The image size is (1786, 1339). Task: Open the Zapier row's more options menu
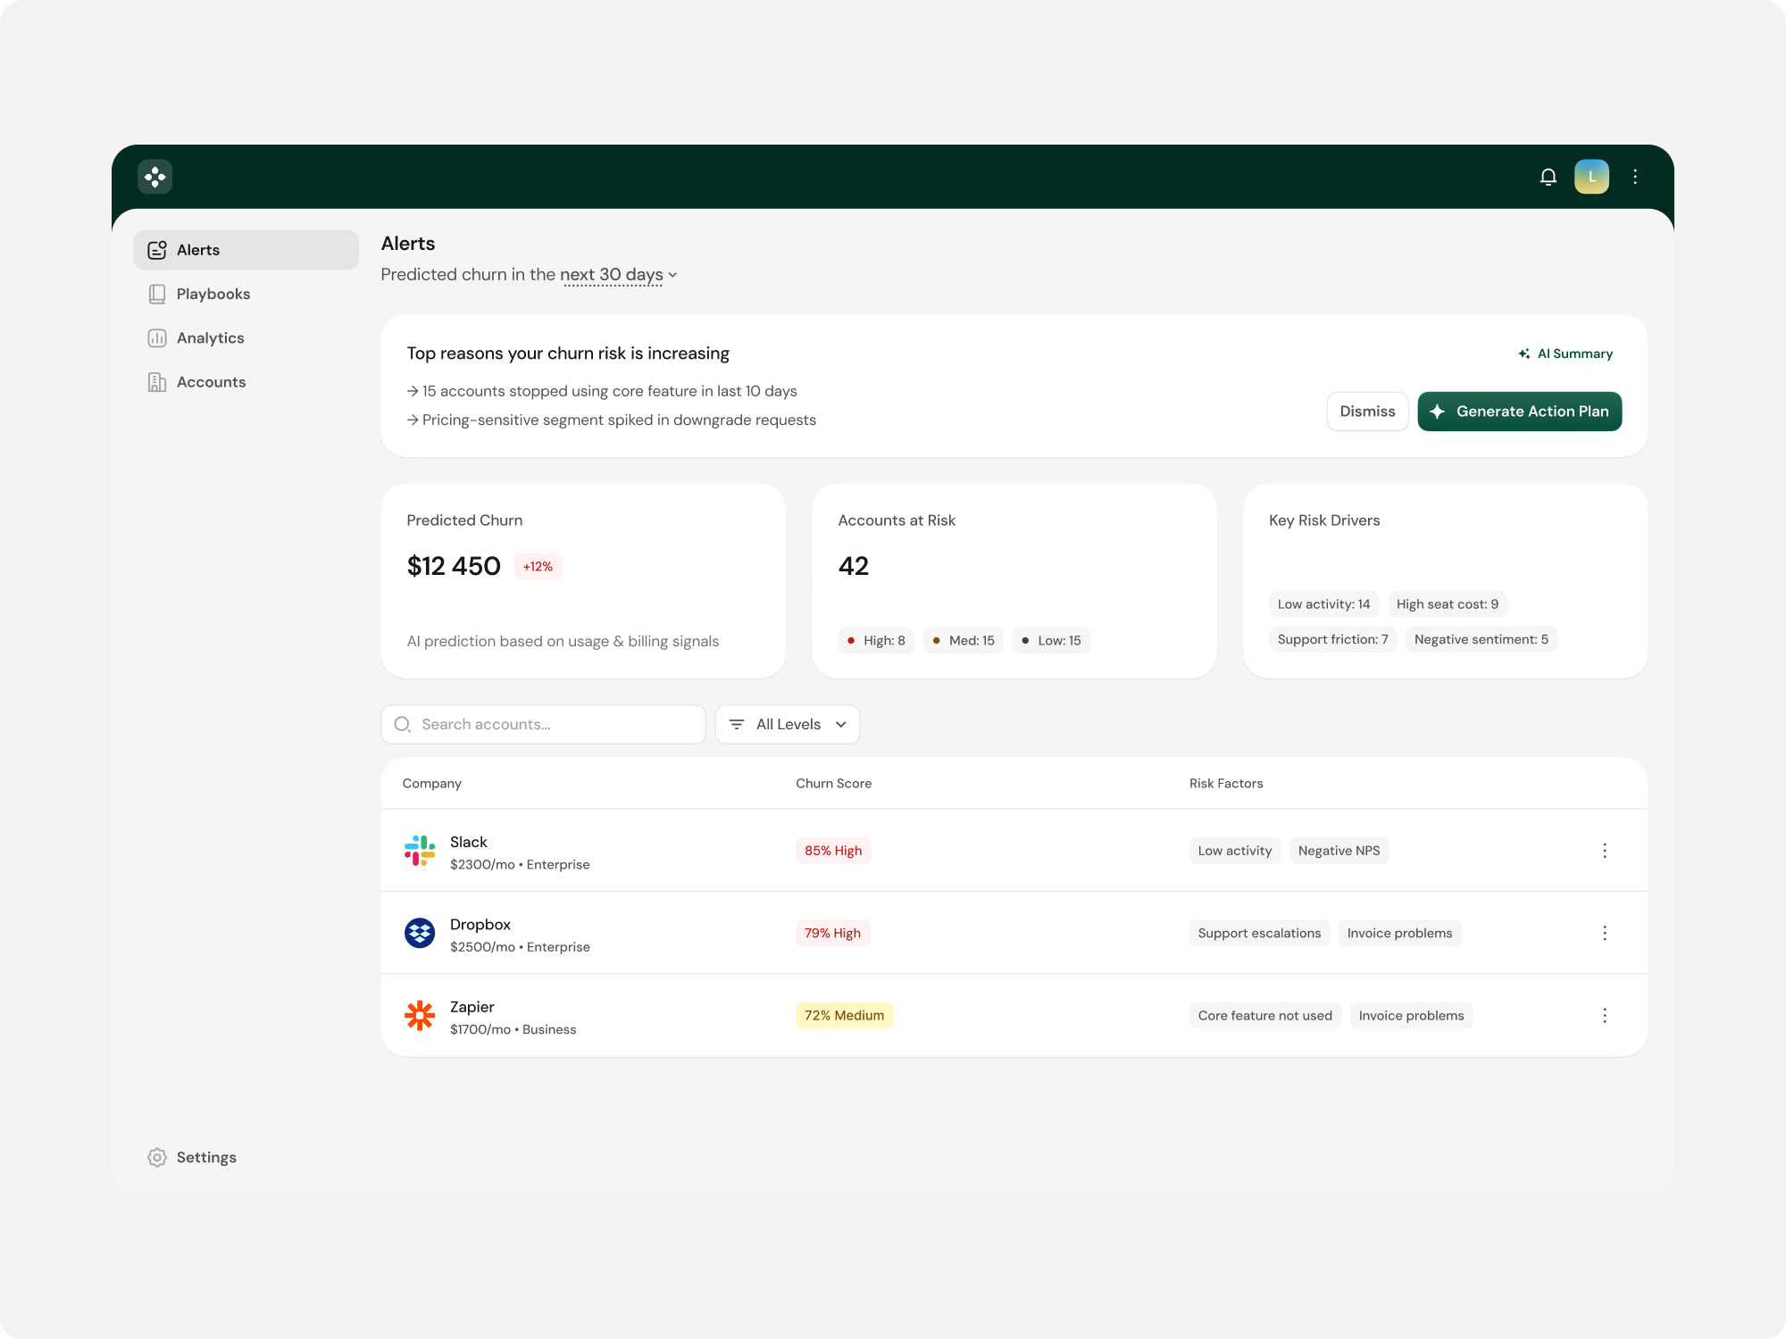pyautogui.click(x=1605, y=1015)
